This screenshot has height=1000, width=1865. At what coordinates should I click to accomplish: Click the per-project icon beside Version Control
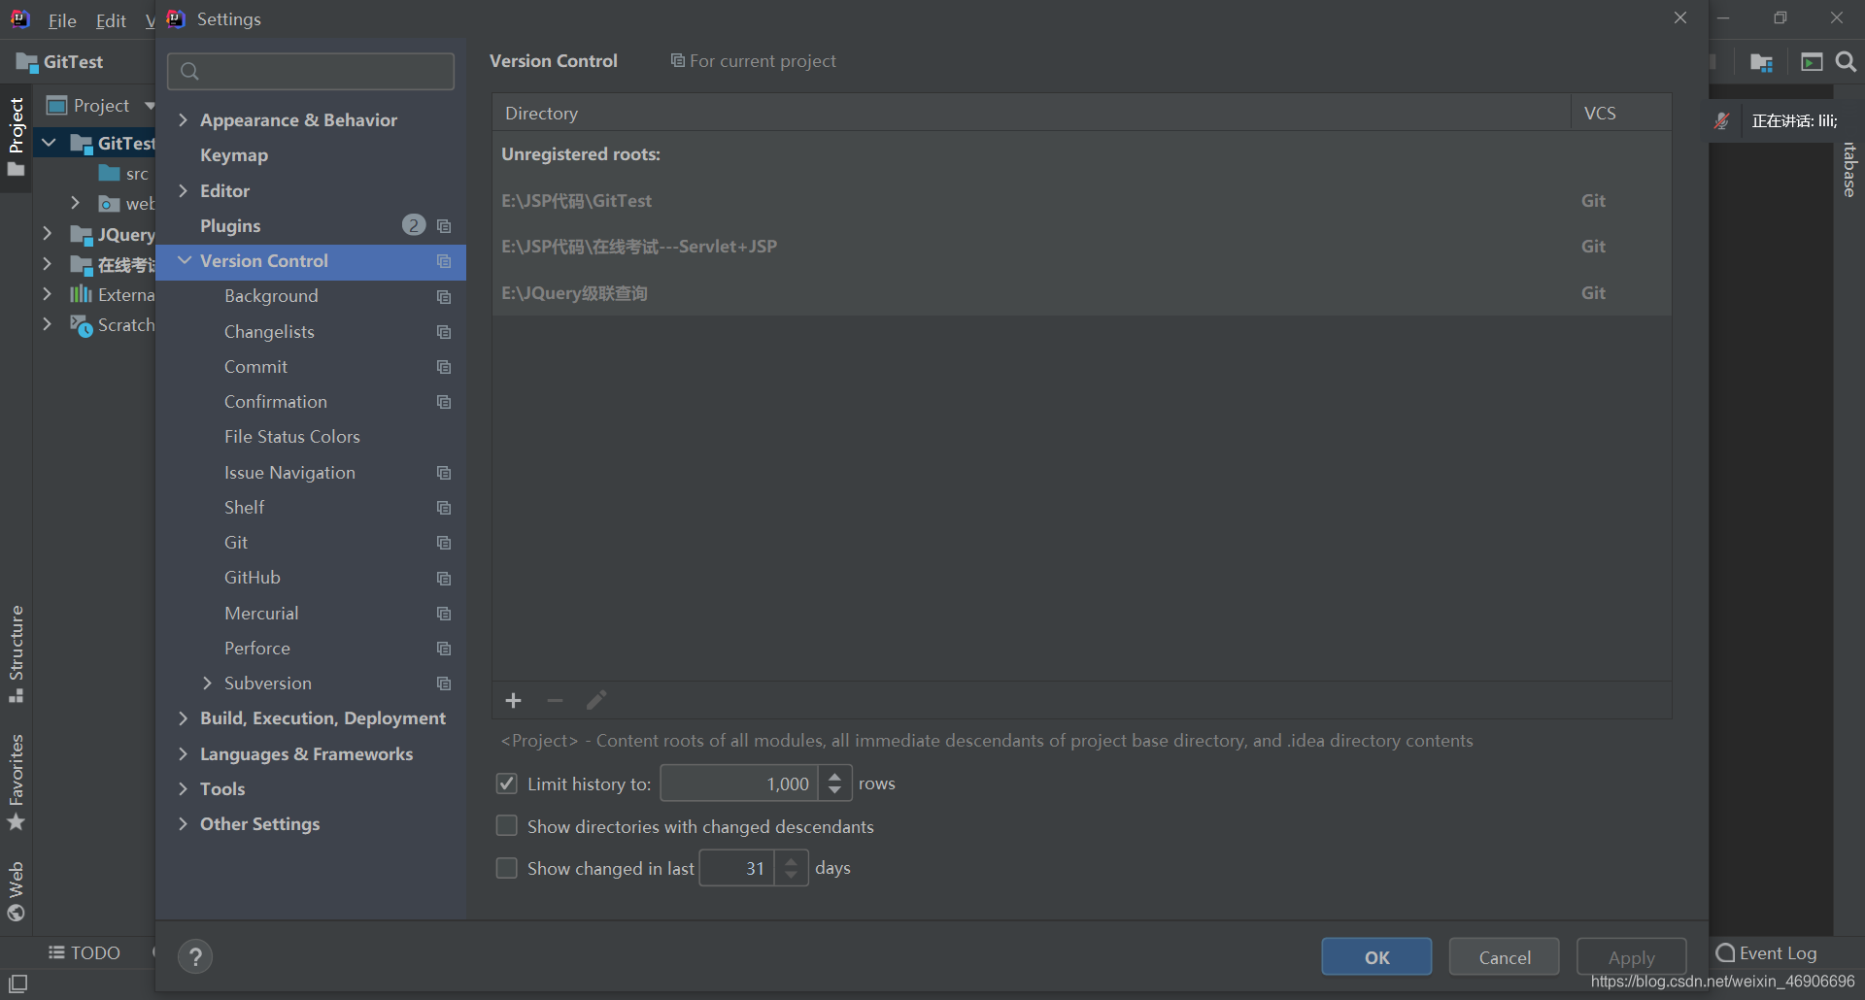pyautogui.click(x=444, y=261)
